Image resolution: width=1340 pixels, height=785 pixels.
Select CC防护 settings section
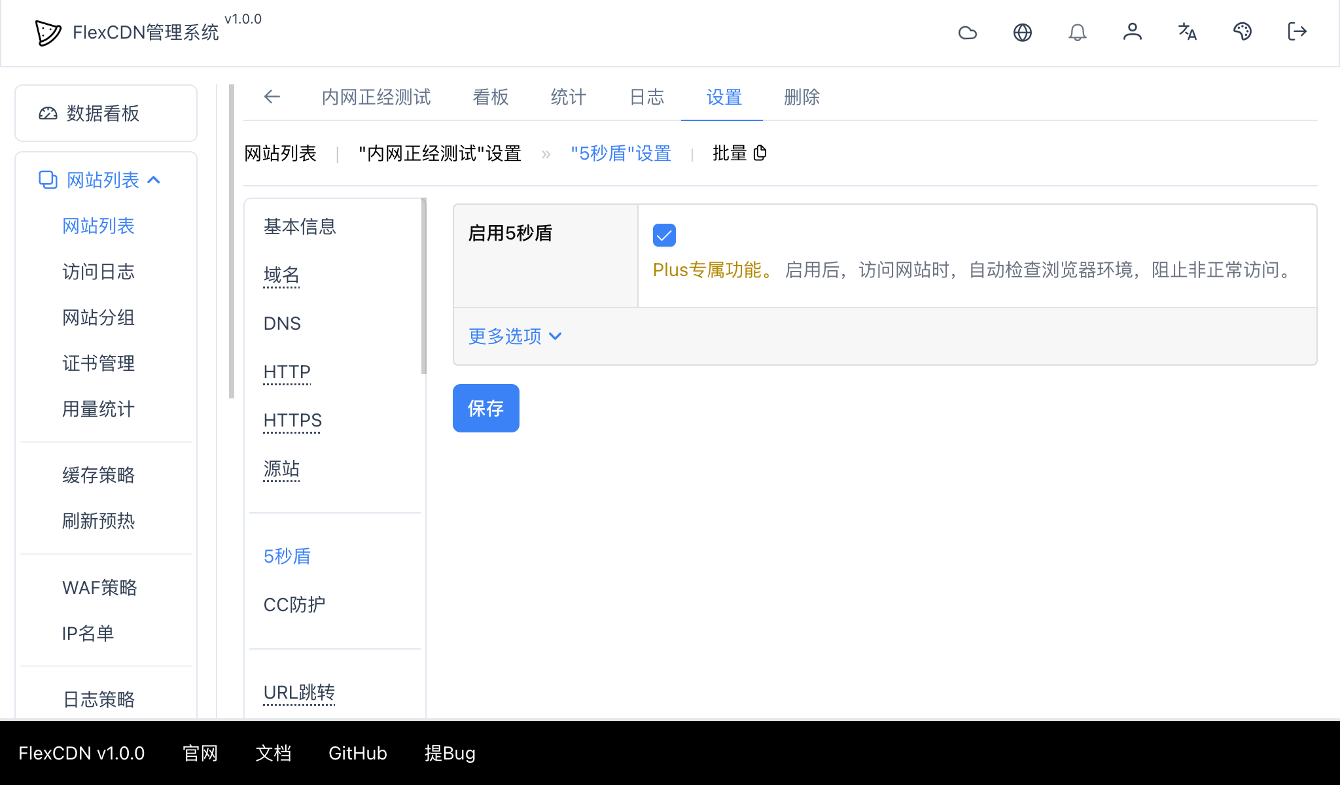click(294, 604)
